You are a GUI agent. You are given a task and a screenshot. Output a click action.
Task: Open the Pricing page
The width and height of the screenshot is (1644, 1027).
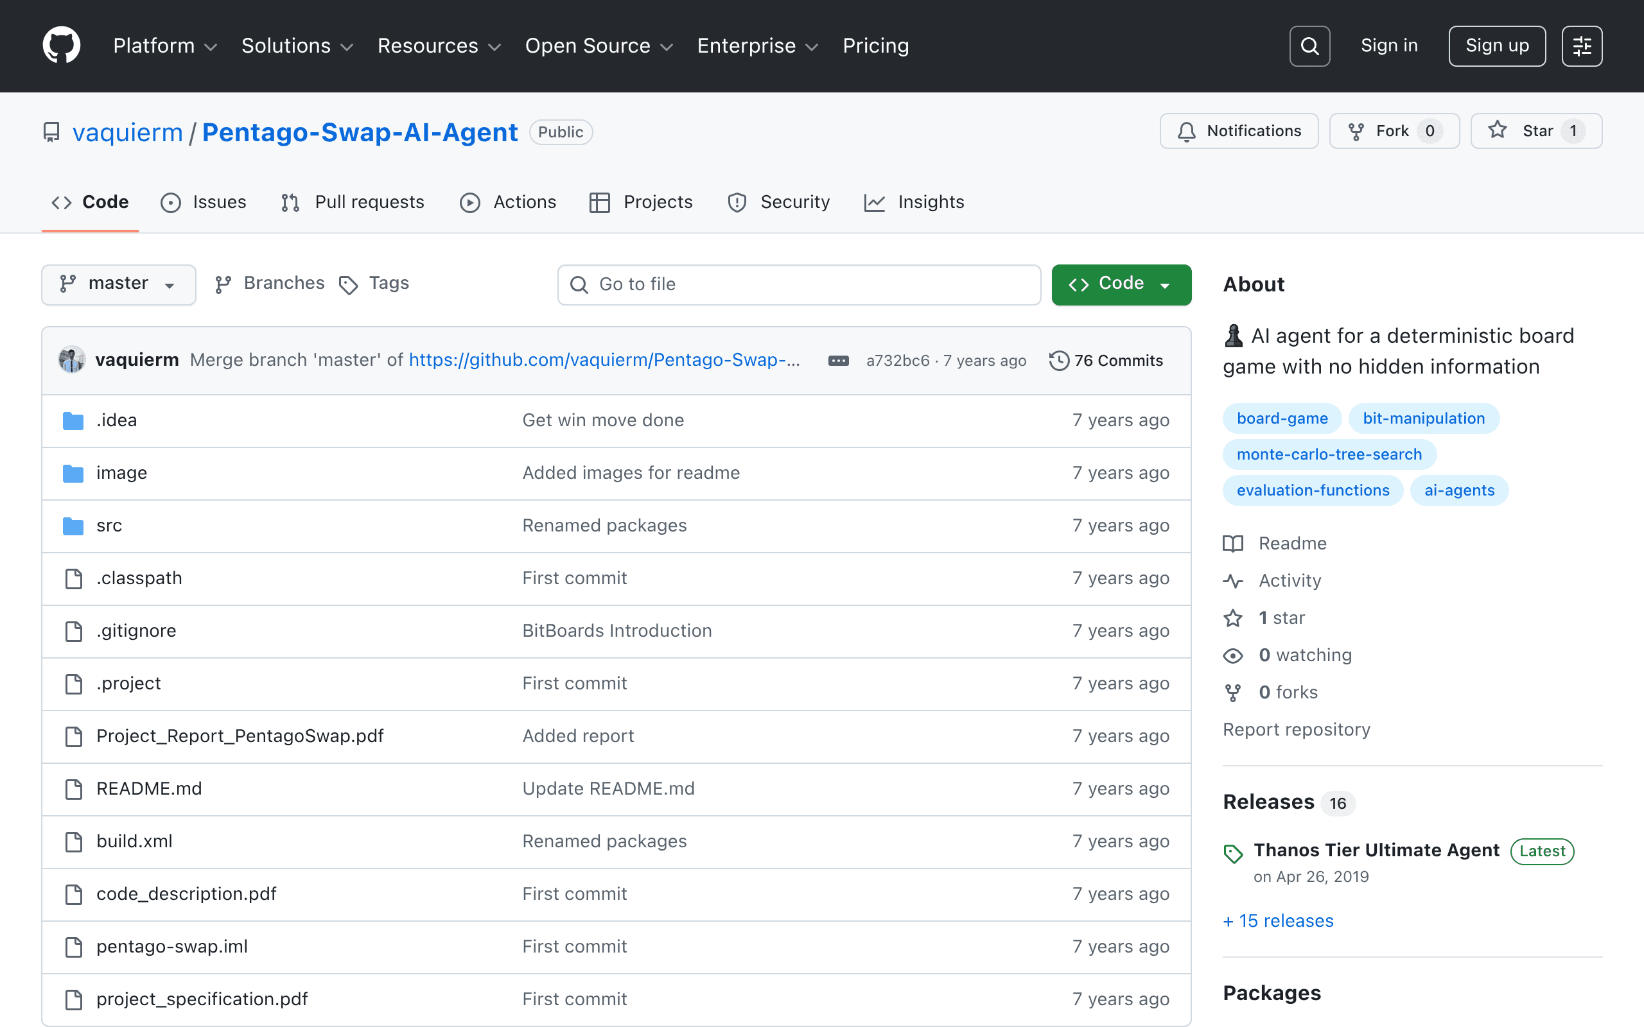876,46
